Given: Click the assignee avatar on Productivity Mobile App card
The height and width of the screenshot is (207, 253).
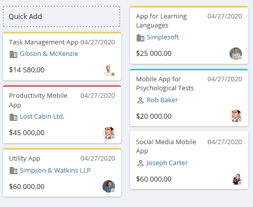Looking at the screenshot, I should 108,133.
